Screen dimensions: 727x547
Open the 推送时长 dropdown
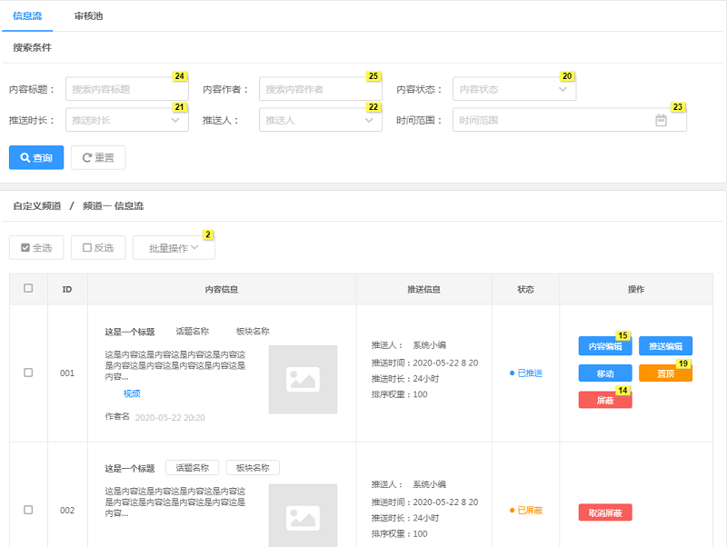(126, 120)
